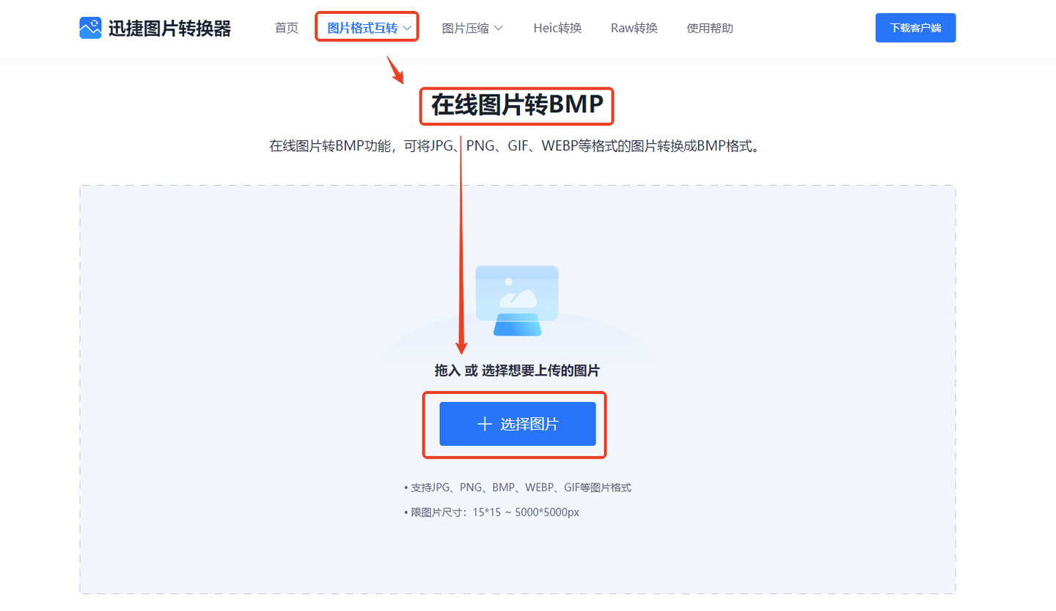Open the chevron arrow next to 图片压缩
This screenshot has width=1056, height=611.
(x=499, y=28)
